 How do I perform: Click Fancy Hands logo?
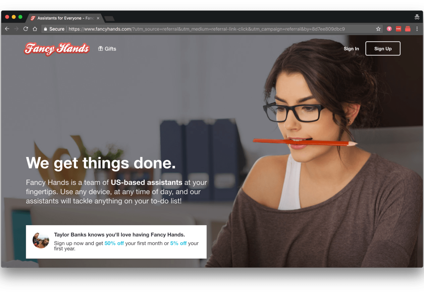pos(57,49)
